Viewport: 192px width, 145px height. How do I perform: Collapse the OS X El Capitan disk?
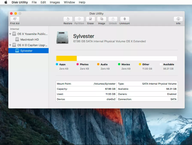tap(10, 45)
